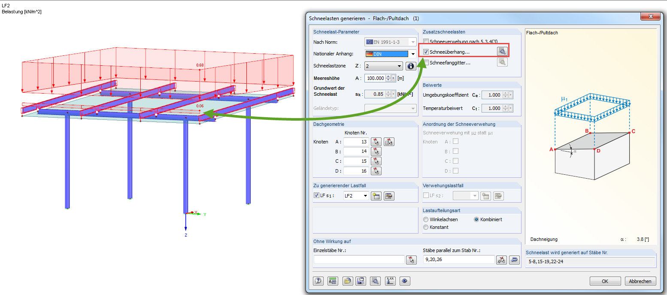
Task: Step Meereshöhe spinner arrows
Action: 388,78
